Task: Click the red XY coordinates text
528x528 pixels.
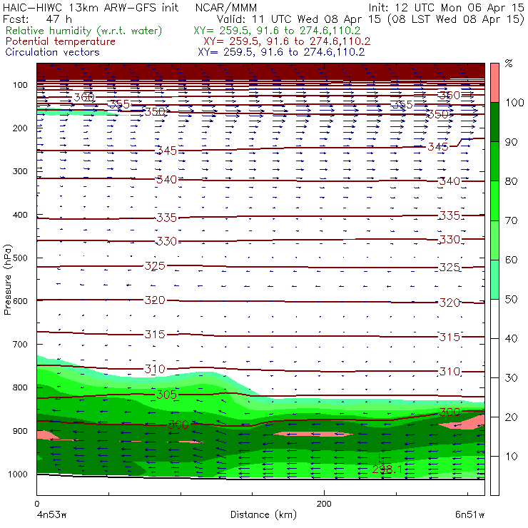Action: pos(287,41)
